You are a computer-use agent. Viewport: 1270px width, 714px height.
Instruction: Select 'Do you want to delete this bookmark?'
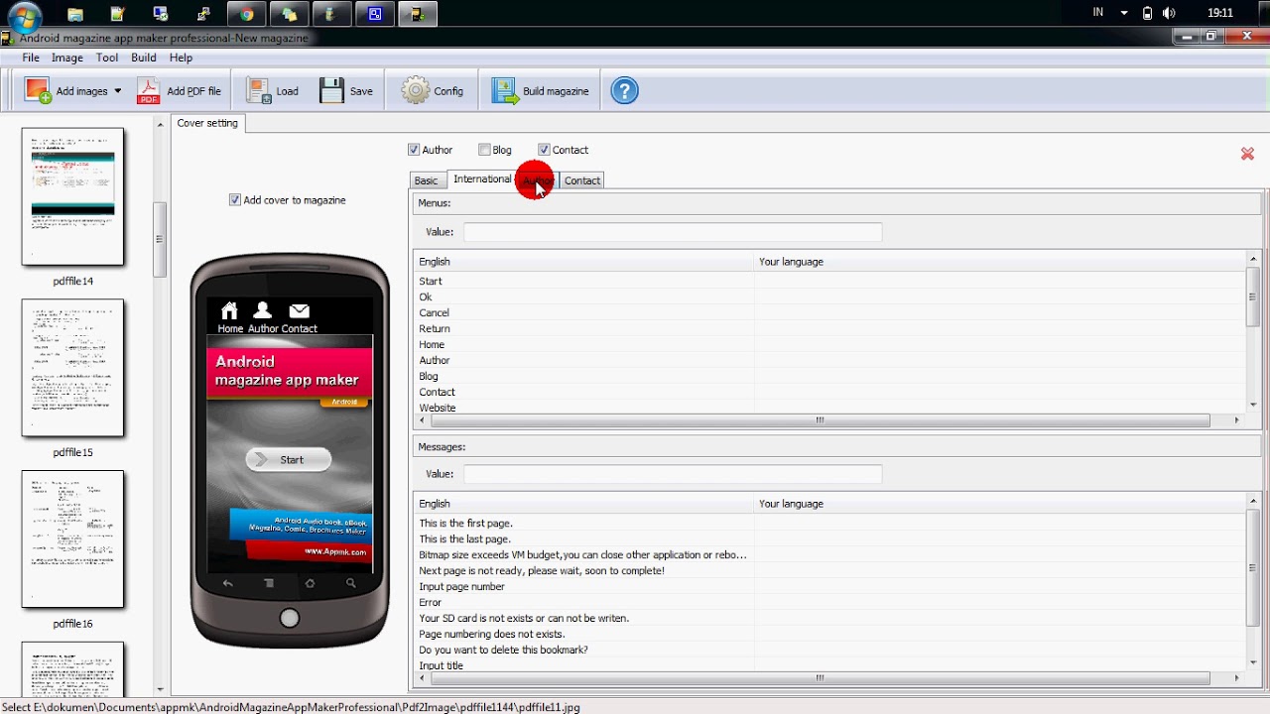click(x=831, y=650)
